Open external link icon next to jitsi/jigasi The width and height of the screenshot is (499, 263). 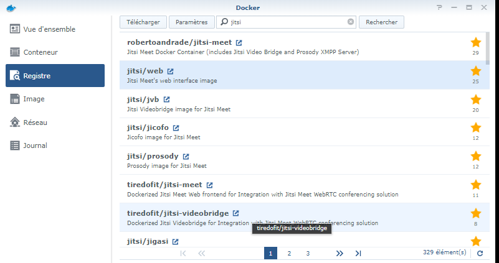click(175, 242)
